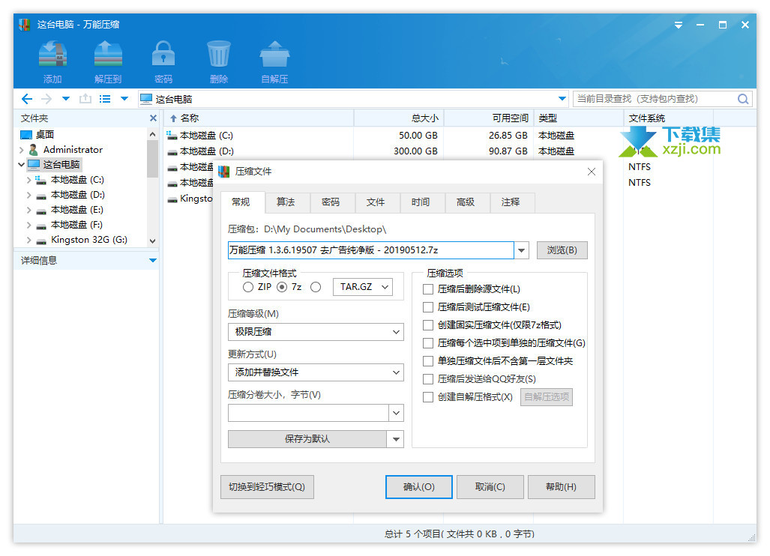Select the ZIP format radio button
The height and width of the screenshot is (556, 770).
coord(248,287)
